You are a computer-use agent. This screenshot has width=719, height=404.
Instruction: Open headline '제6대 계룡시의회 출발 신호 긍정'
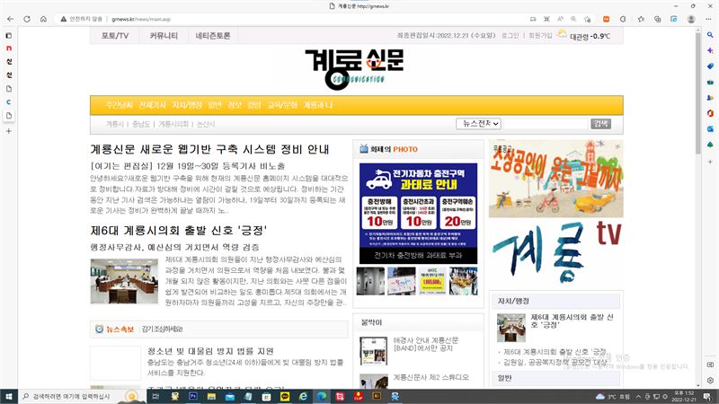click(x=178, y=230)
